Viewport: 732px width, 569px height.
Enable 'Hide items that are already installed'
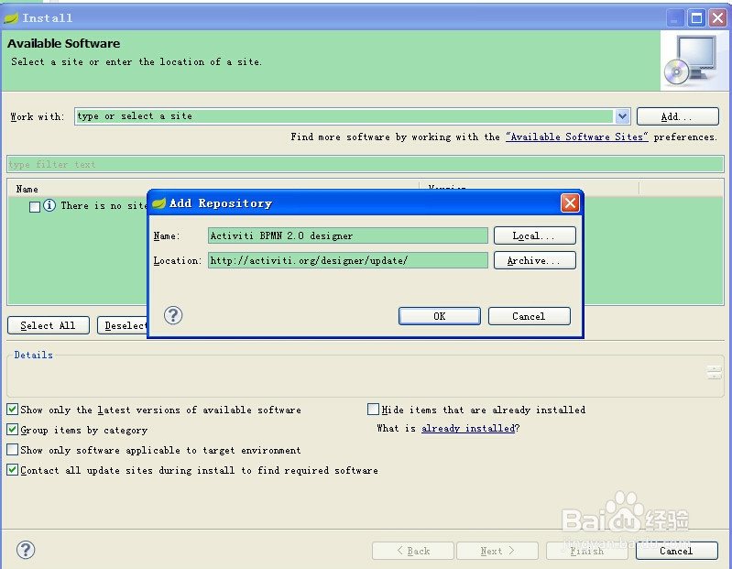coord(373,410)
